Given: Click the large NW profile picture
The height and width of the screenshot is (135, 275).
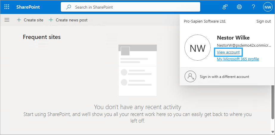Looking at the screenshot, I should (198, 48).
